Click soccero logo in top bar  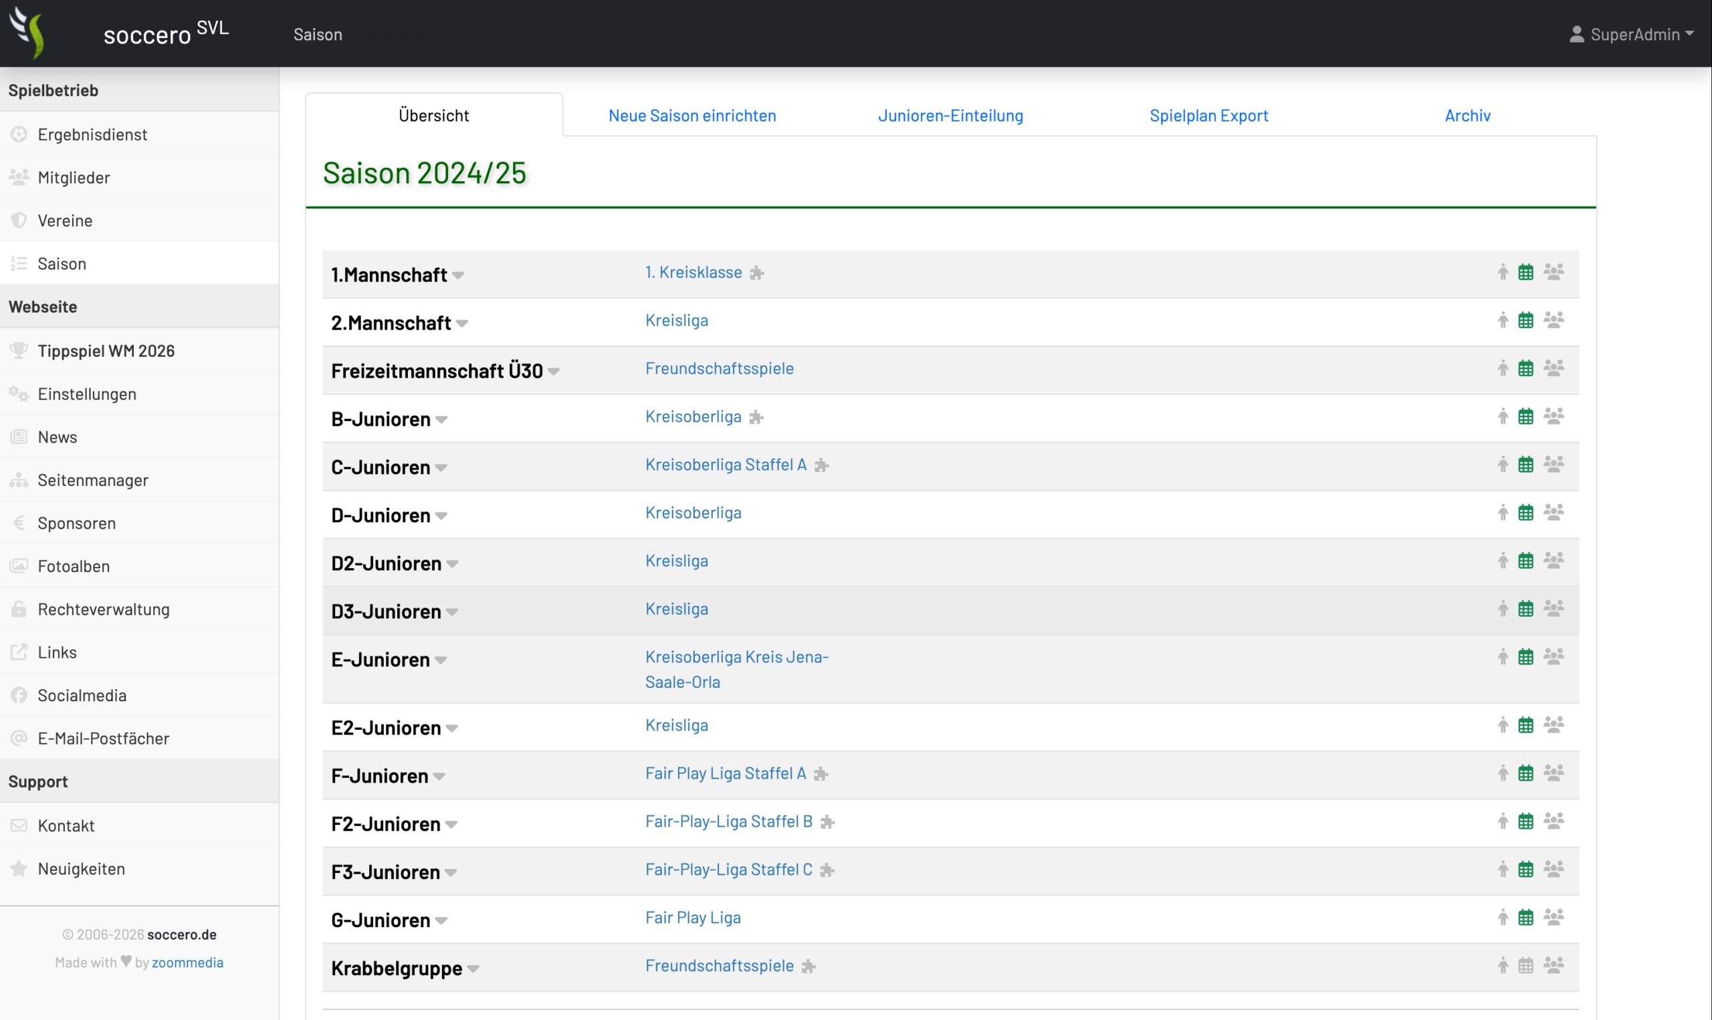(x=28, y=33)
